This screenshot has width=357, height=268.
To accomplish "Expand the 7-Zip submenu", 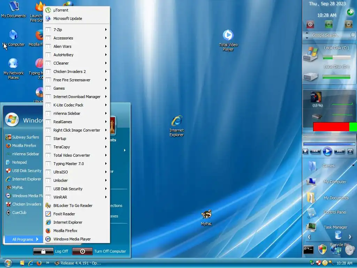I will [76, 30].
